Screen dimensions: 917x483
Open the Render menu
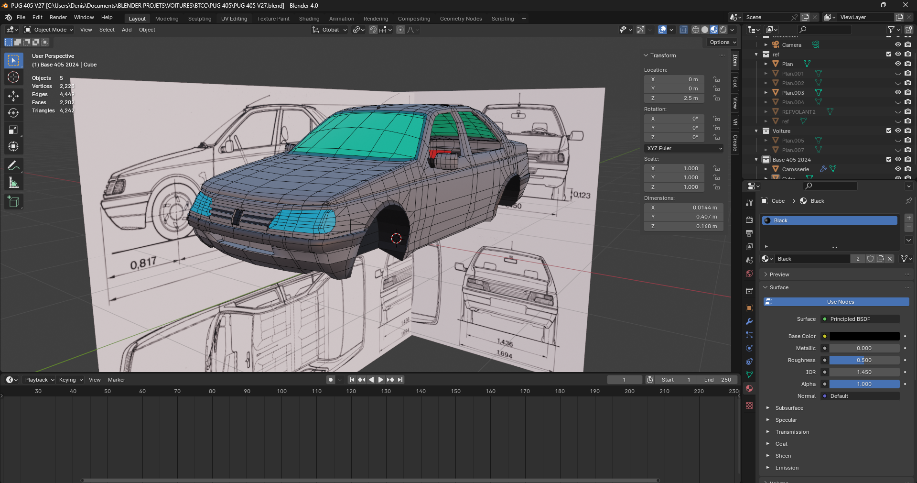58,17
